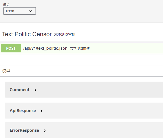The height and width of the screenshot is (140, 163).
Task: Click the green POST method badge
Action: click(11, 48)
